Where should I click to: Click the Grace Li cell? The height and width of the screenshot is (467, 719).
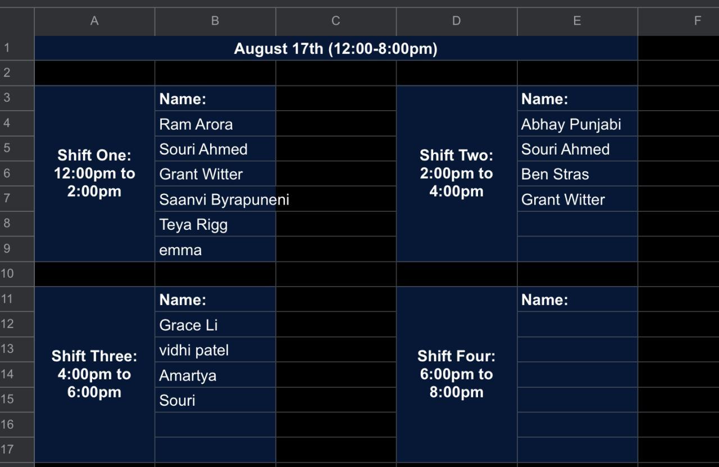click(x=215, y=325)
